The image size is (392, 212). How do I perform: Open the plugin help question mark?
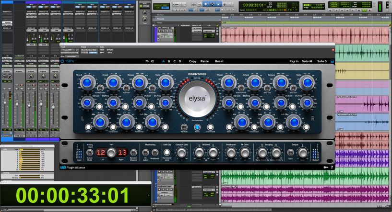tap(332, 167)
